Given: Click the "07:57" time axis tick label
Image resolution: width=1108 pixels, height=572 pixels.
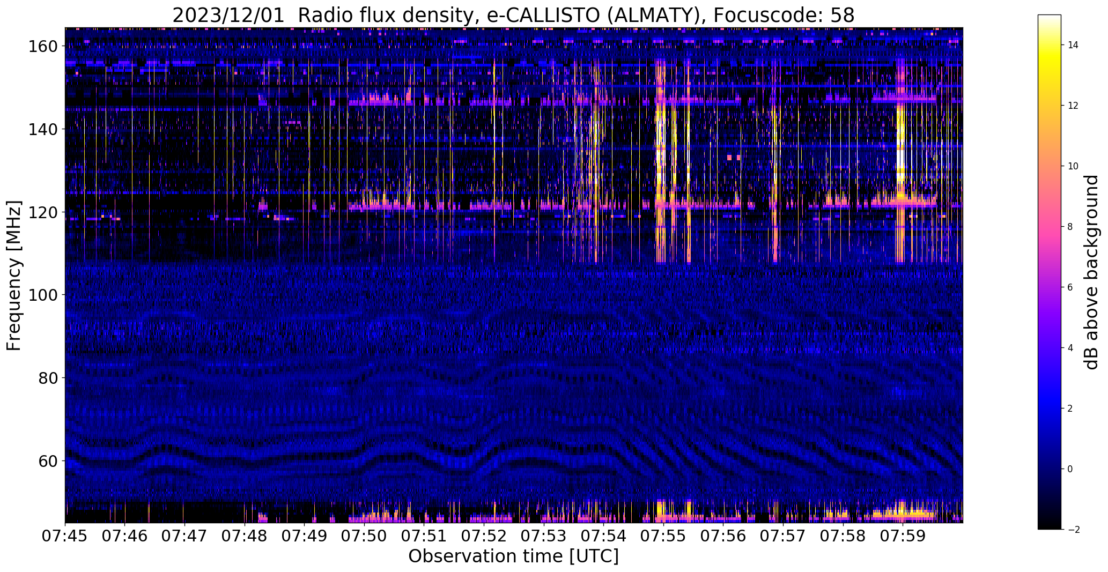Looking at the screenshot, I should point(783,536).
